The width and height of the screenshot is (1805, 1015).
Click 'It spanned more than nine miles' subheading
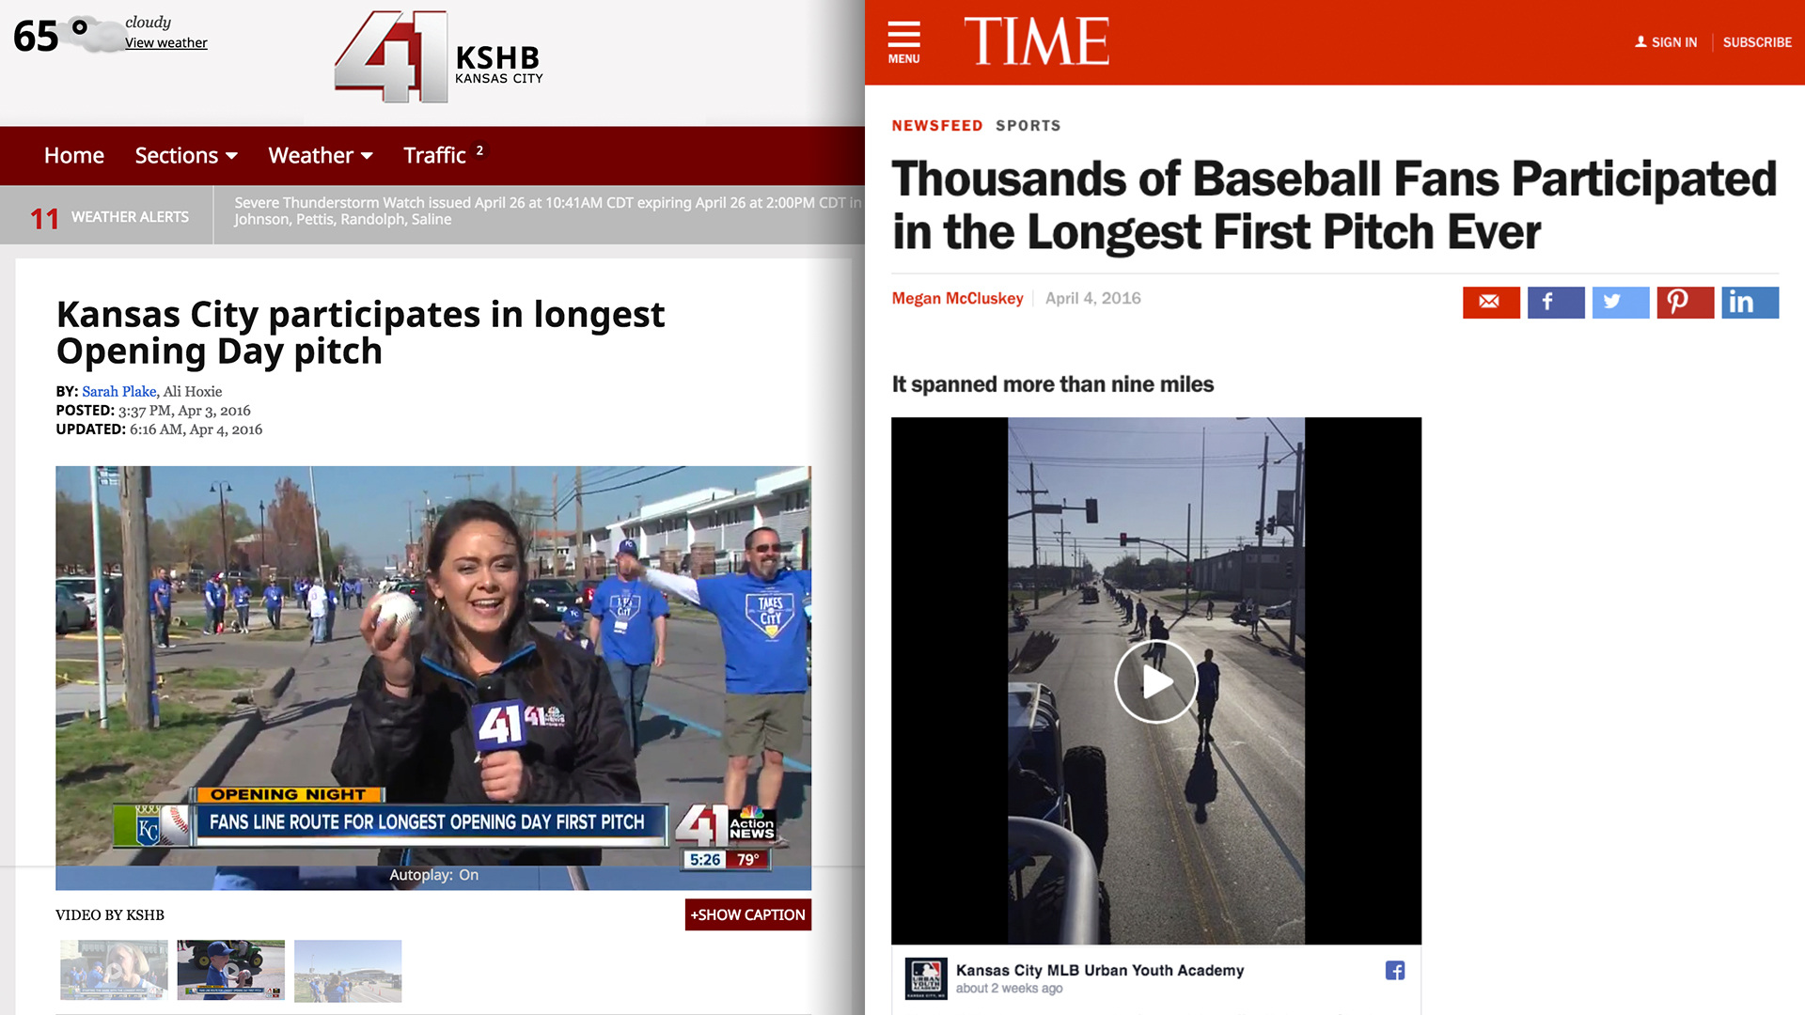[1052, 384]
